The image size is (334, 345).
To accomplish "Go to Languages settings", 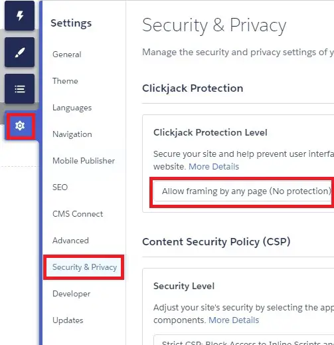I will (72, 108).
